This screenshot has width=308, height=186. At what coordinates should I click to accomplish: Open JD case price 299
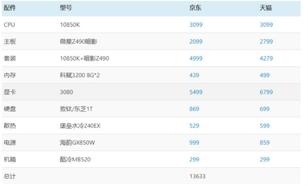click(194, 159)
